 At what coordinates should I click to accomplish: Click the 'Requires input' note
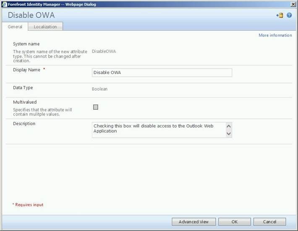pos(28,205)
